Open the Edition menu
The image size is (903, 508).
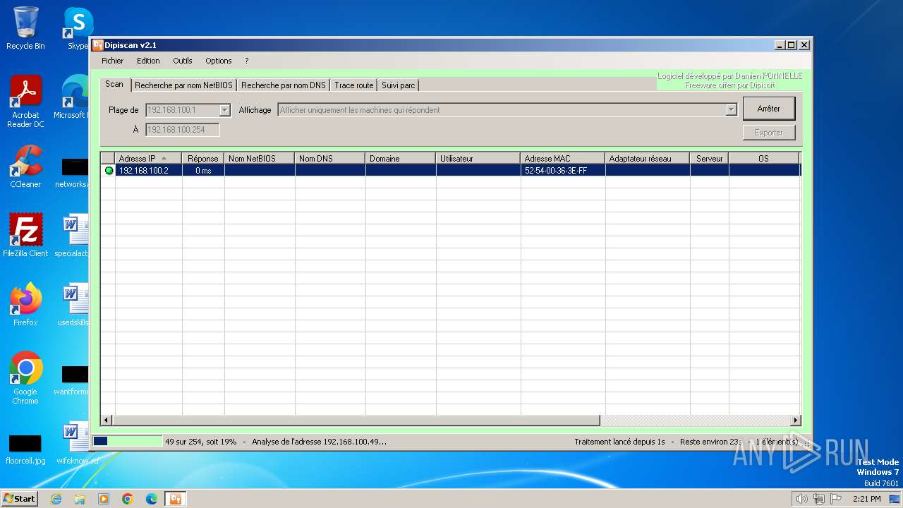[148, 61]
